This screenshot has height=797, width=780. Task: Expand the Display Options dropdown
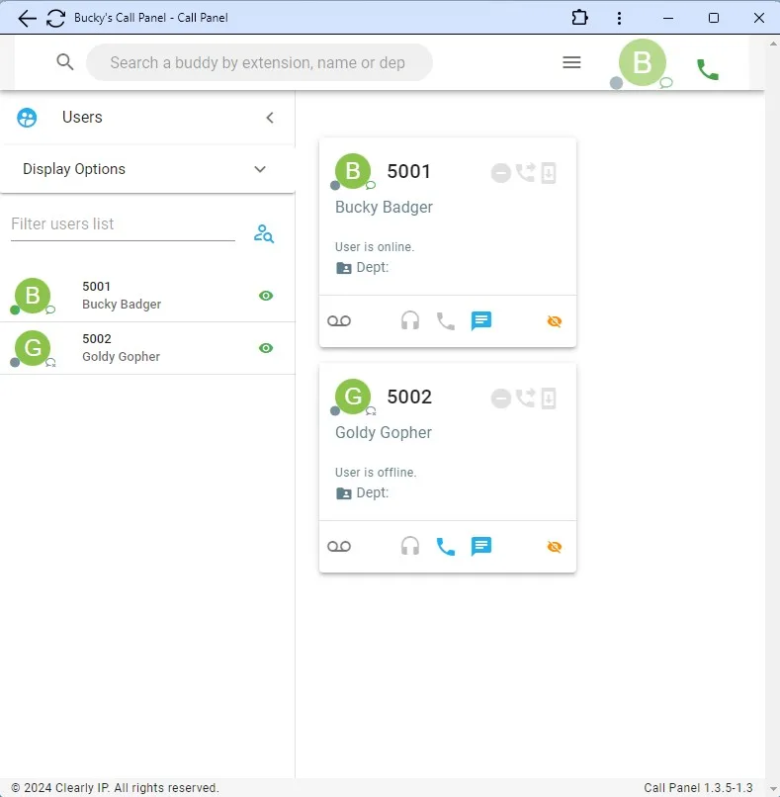[147, 169]
